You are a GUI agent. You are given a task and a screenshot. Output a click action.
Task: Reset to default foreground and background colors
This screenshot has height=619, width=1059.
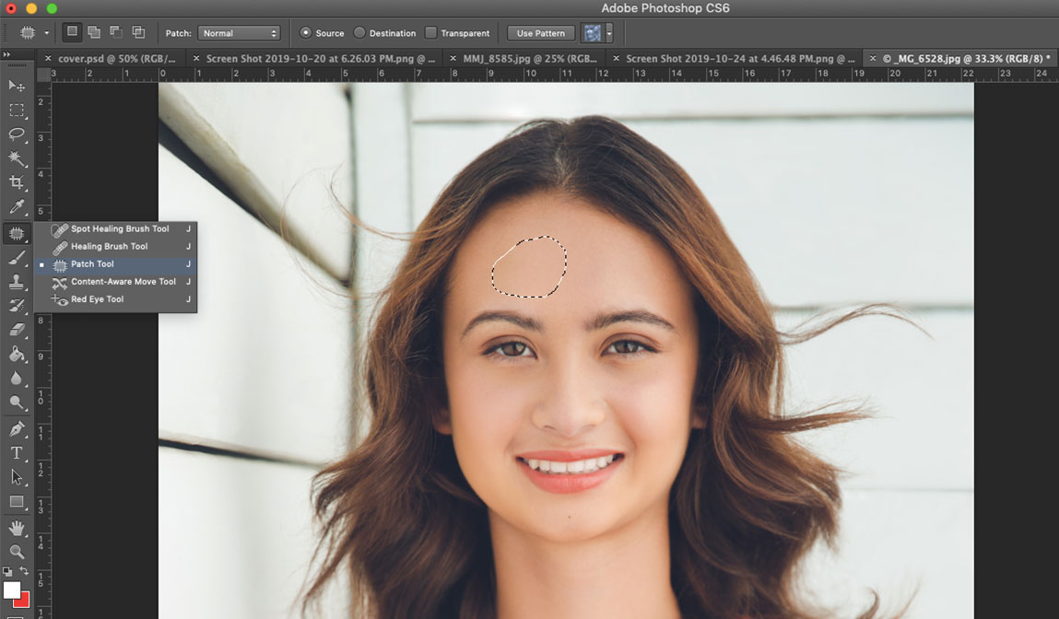[7, 571]
